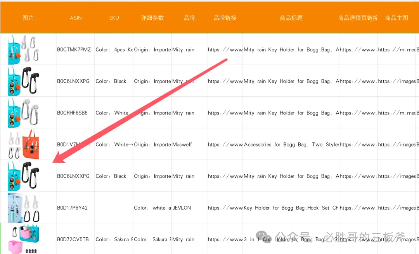Select the title "Accessories for Bogg Bag, Two Style"

[x=291, y=145]
